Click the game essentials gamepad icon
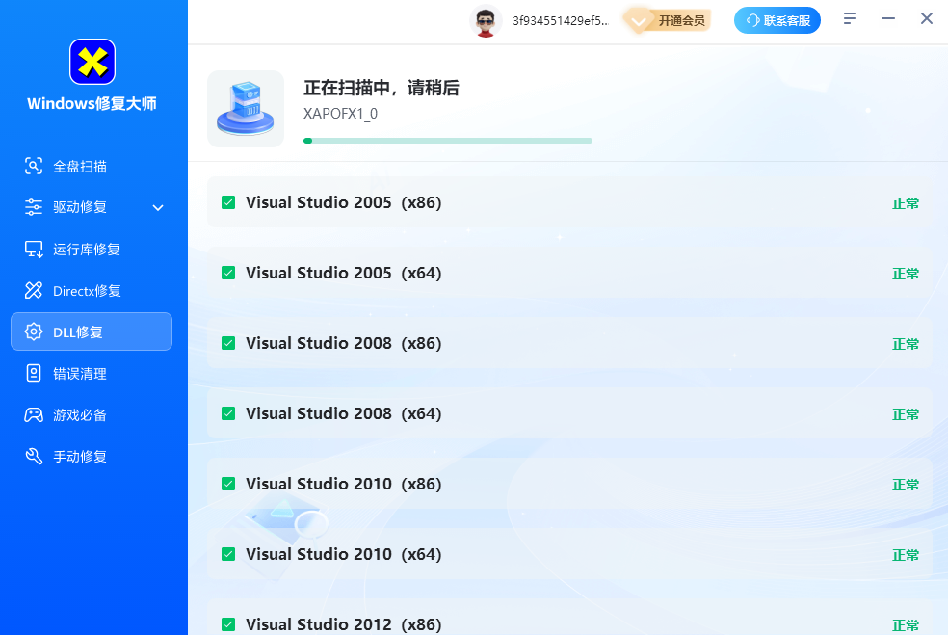Image resolution: width=948 pixels, height=635 pixels. click(x=34, y=415)
